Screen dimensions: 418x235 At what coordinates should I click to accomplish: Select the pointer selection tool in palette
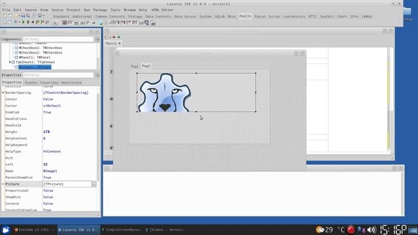(x=55, y=23)
